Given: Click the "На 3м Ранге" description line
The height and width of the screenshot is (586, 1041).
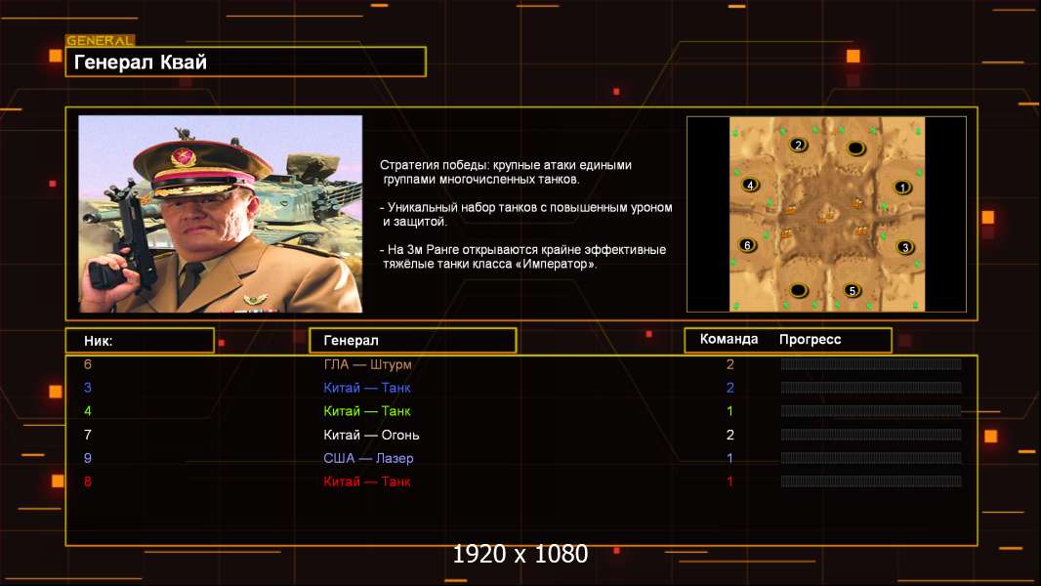Looking at the screenshot, I should tap(523, 257).
